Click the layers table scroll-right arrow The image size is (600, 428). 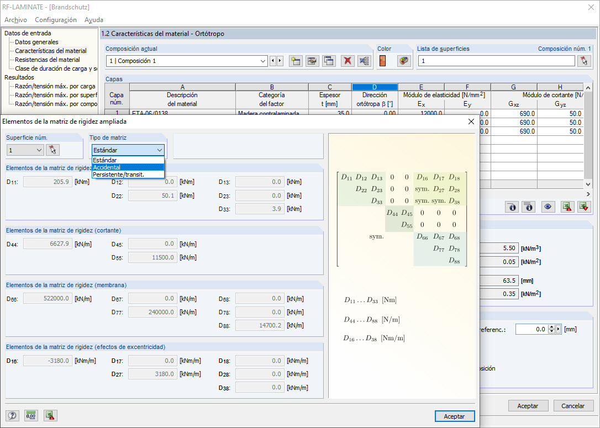pyautogui.click(x=588, y=194)
